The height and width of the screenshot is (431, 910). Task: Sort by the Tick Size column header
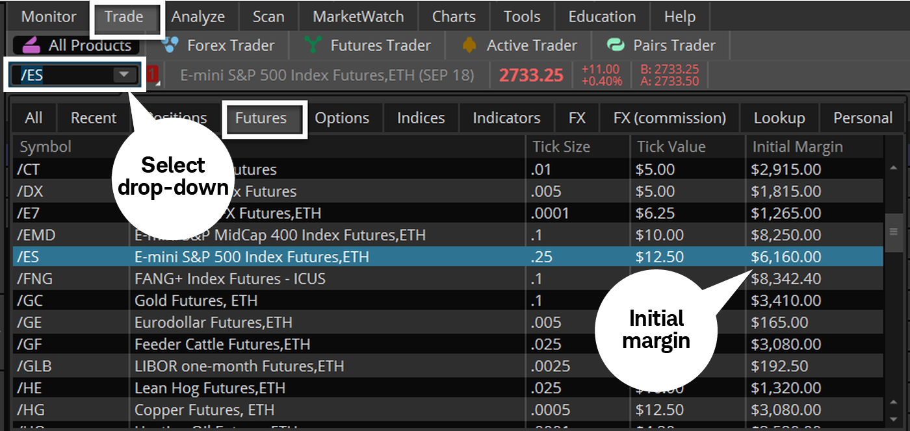[x=562, y=146]
